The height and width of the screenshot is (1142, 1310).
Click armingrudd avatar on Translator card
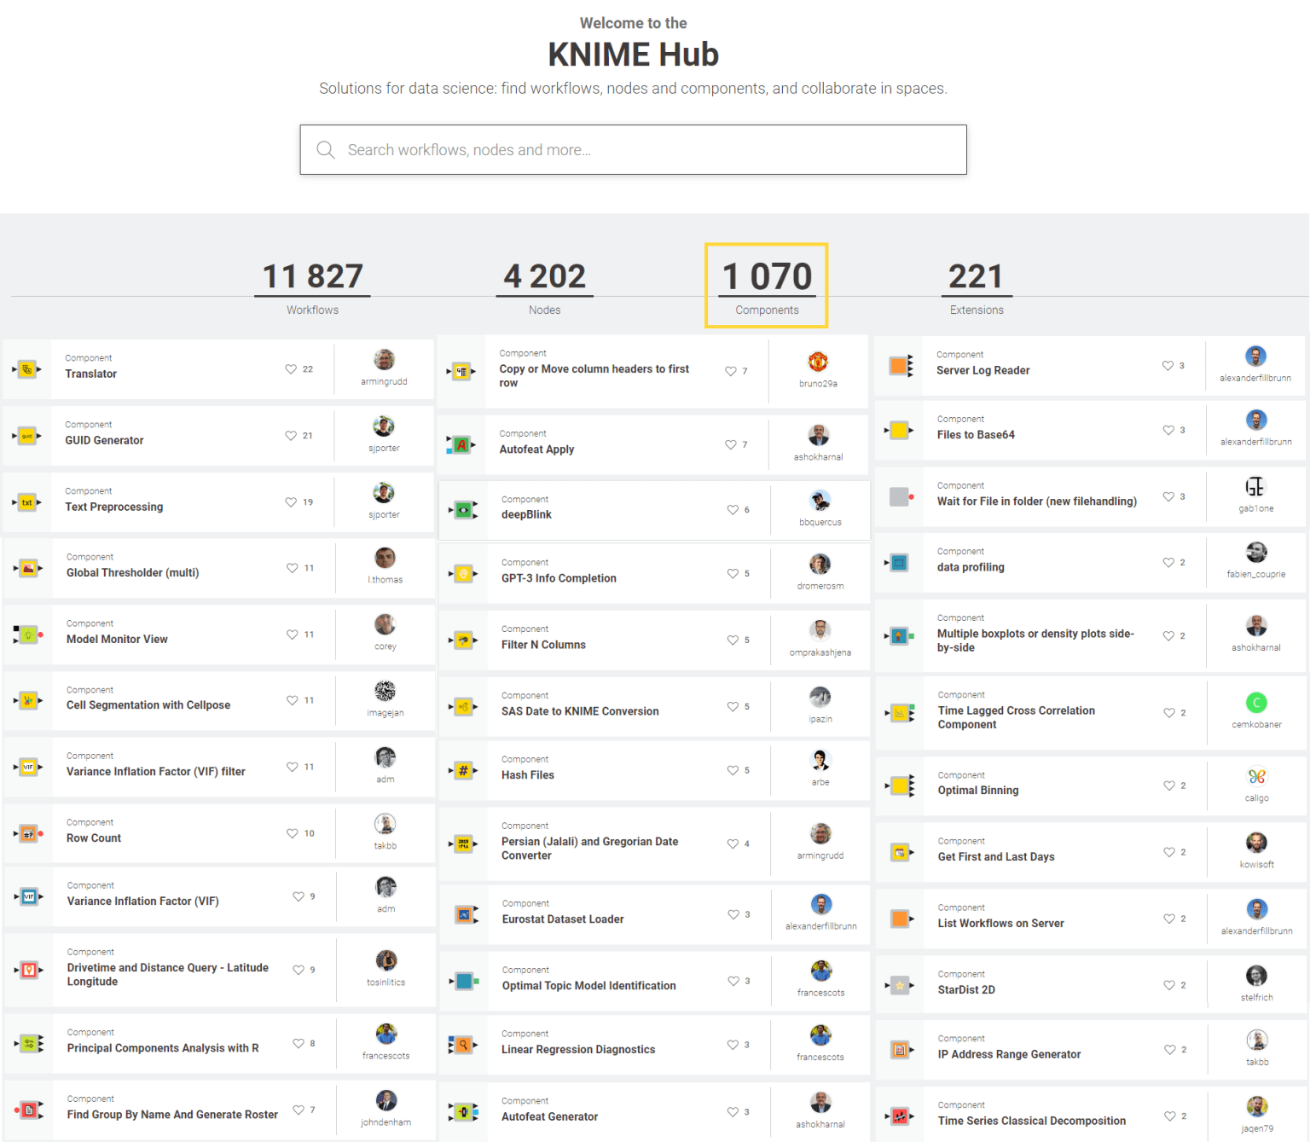pyautogui.click(x=385, y=360)
